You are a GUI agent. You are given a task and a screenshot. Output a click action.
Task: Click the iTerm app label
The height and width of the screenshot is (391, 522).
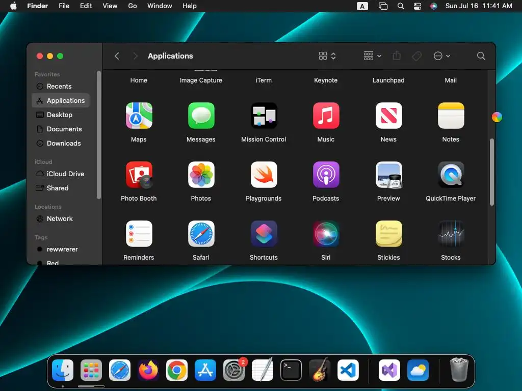point(264,80)
